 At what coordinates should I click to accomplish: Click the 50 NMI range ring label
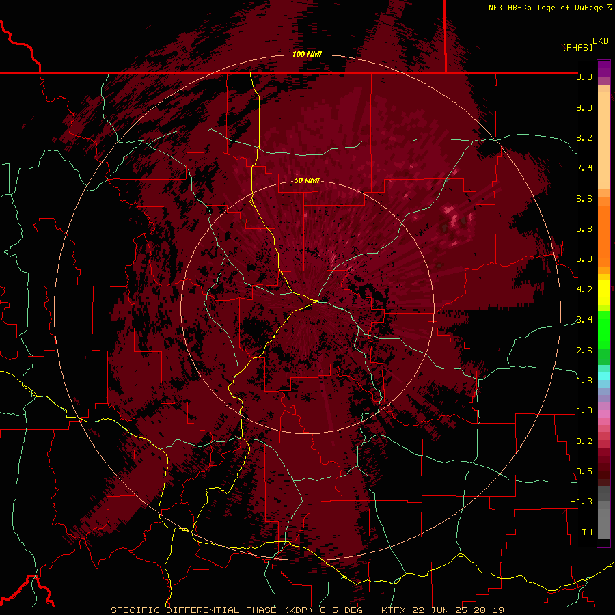(x=307, y=181)
